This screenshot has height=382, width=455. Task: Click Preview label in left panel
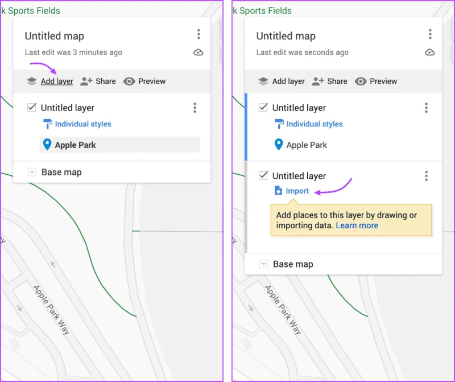tap(152, 81)
